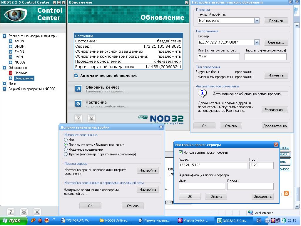Expand the Логи tree node
Viewport: 301px width, 226px height.
(4, 84)
